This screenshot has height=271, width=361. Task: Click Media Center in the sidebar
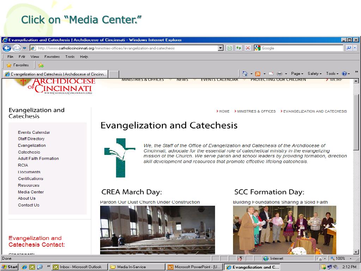[x=31, y=192]
